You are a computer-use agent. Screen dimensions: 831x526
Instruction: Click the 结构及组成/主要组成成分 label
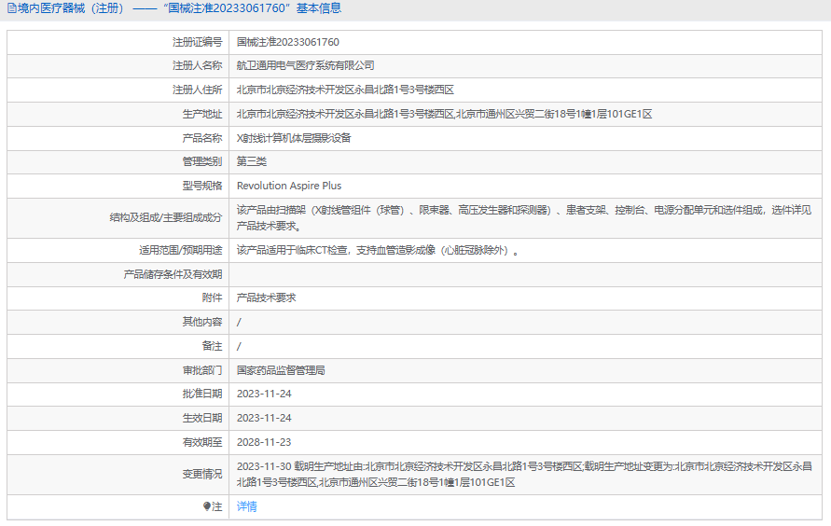pyautogui.click(x=165, y=217)
